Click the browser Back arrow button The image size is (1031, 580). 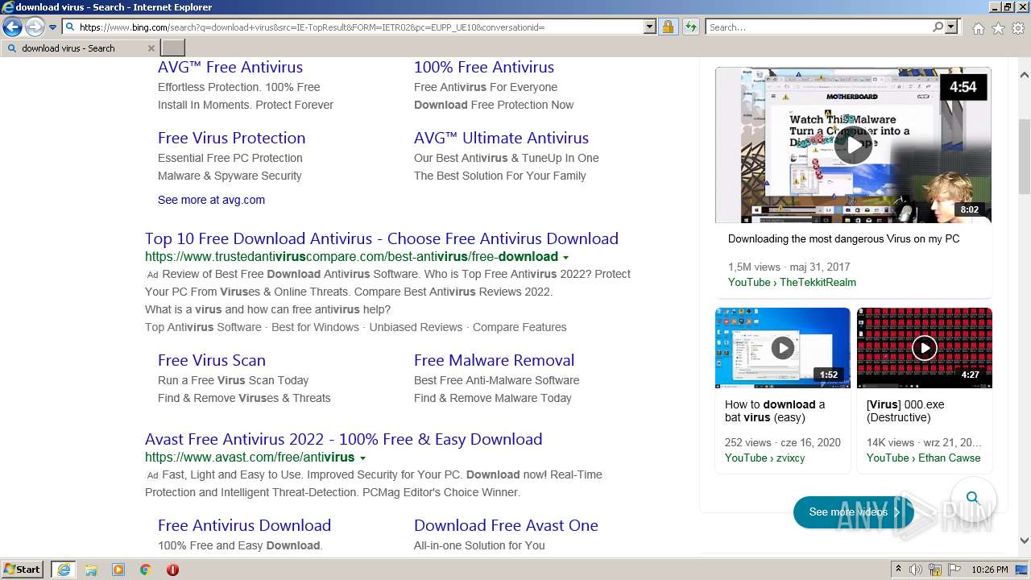tap(12, 27)
